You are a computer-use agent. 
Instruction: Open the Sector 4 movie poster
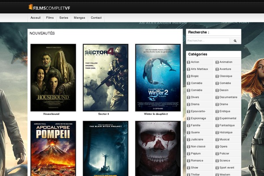pos(106,77)
